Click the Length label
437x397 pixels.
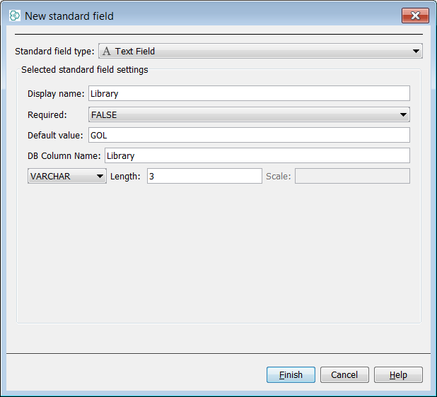126,176
